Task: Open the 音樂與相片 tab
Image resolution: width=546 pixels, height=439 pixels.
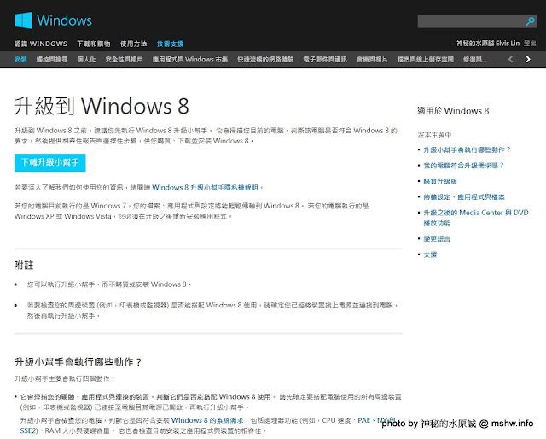Action: [372, 59]
